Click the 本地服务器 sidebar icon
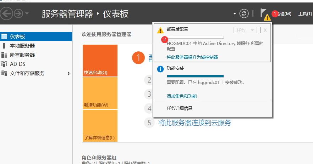The width and height of the screenshot is (313, 164). pos(4,46)
